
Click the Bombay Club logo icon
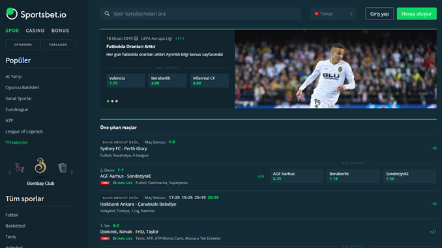pos(40,166)
